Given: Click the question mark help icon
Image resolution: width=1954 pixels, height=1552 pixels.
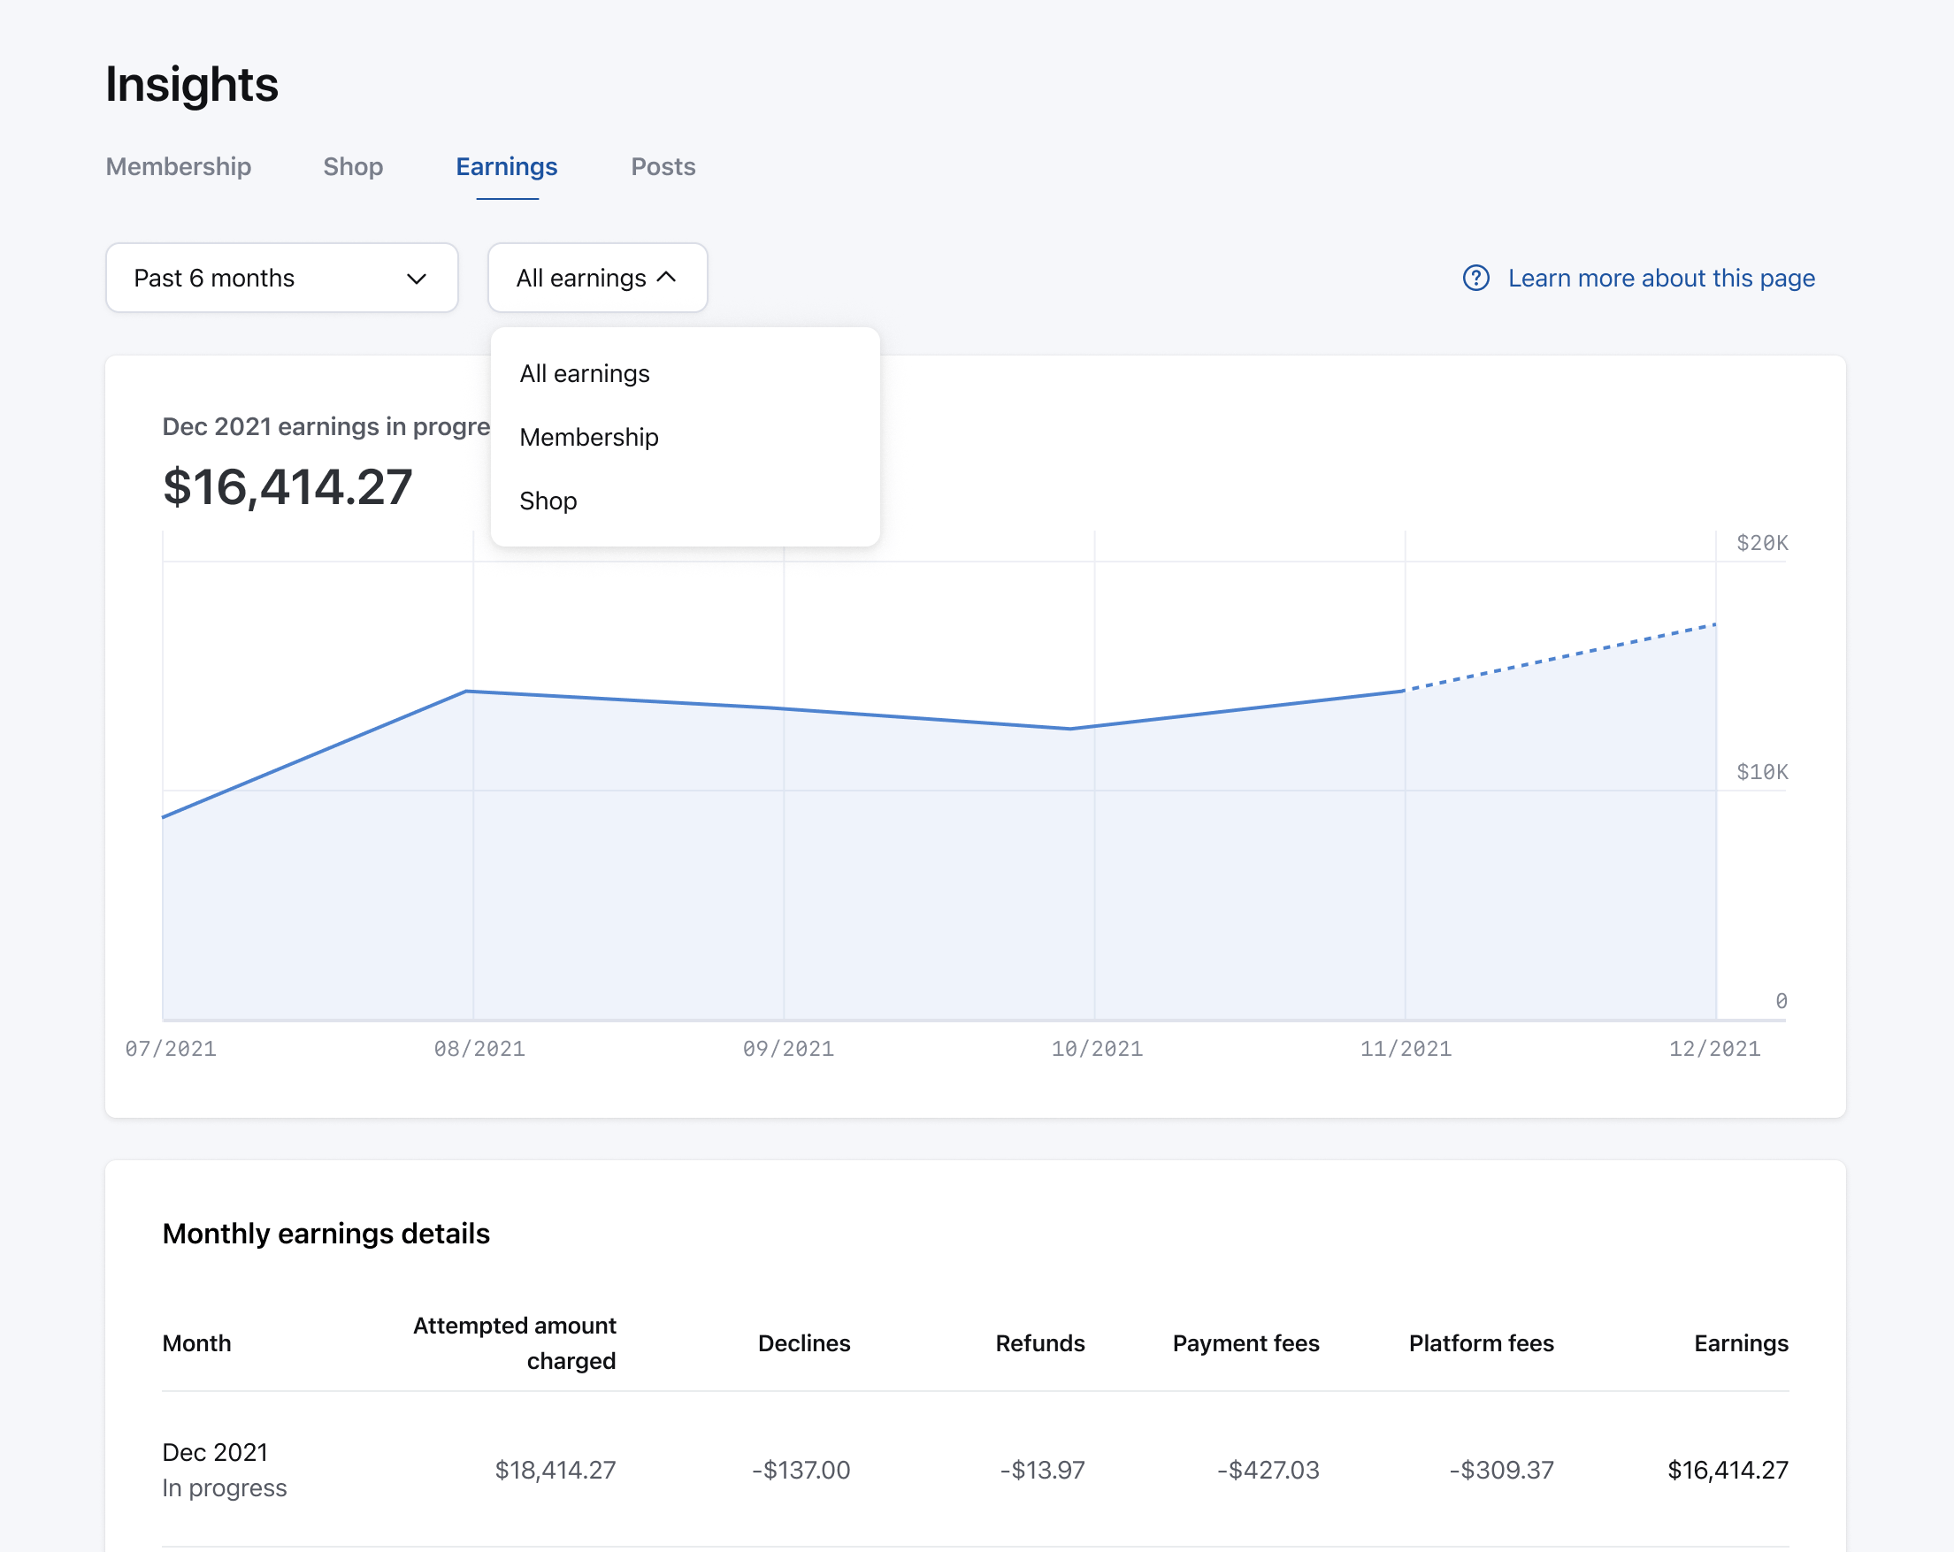Looking at the screenshot, I should pyautogui.click(x=1475, y=279).
